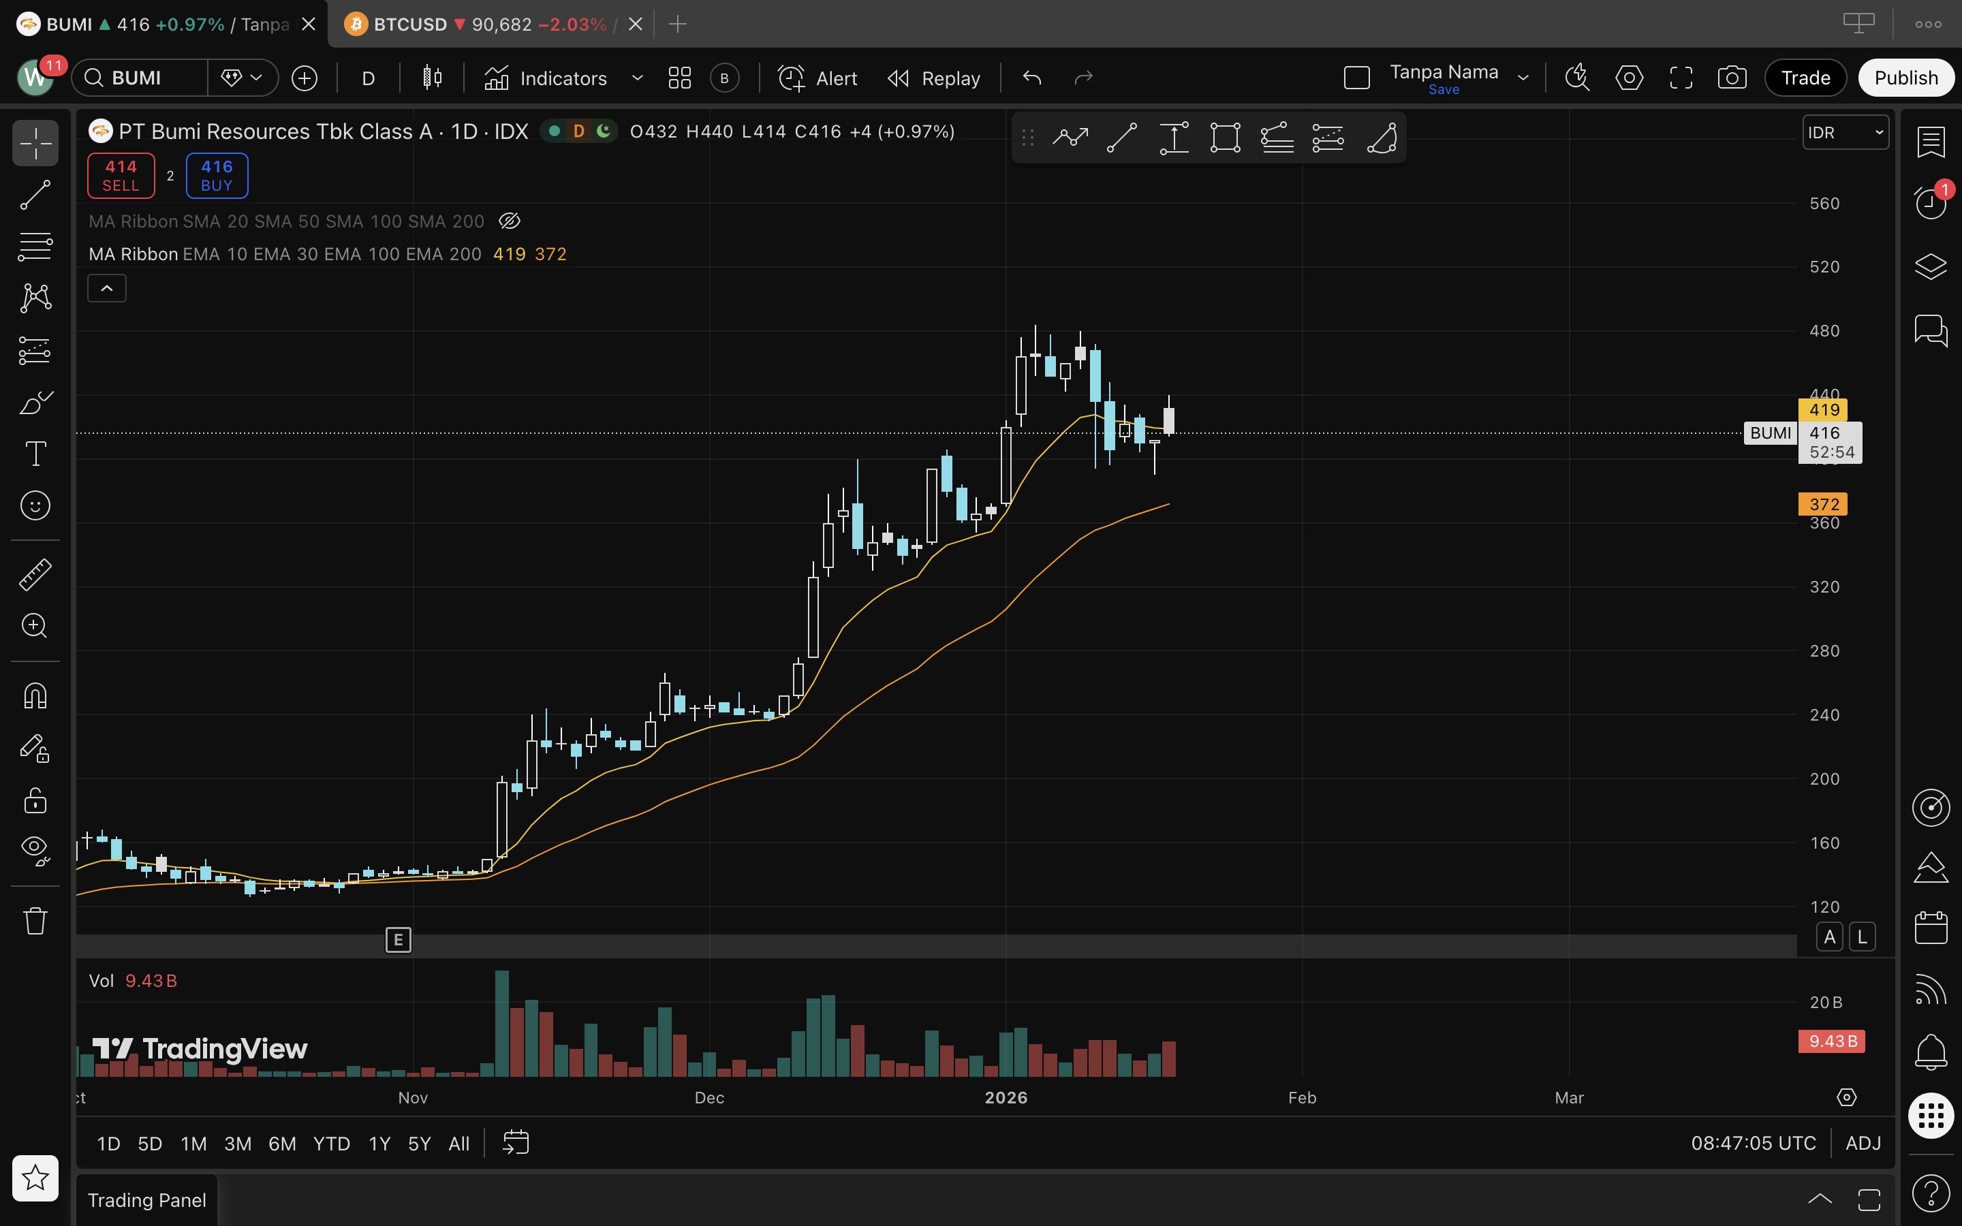Click the Publish button
The width and height of the screenshot is (1962, 1226).
coord(1905,78)
